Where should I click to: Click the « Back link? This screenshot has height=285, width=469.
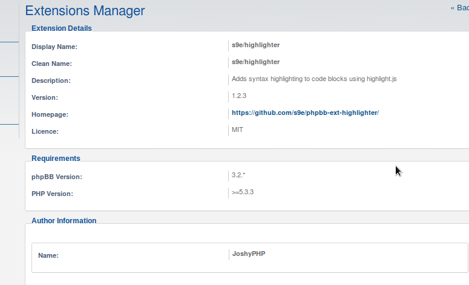[459, 8]
